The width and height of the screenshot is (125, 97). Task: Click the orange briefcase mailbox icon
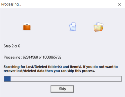pyautogui.click(x=27, y=26)
